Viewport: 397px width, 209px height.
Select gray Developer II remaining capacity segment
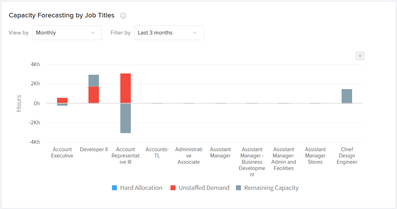(94, 80)
